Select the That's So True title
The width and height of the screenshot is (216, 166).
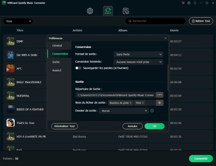click(26, 123)
